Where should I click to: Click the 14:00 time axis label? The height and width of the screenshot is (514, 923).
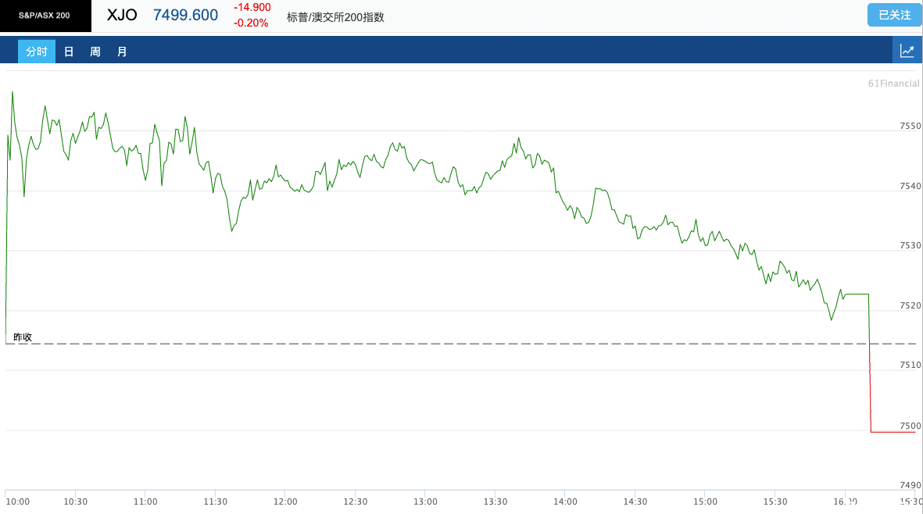565,502
